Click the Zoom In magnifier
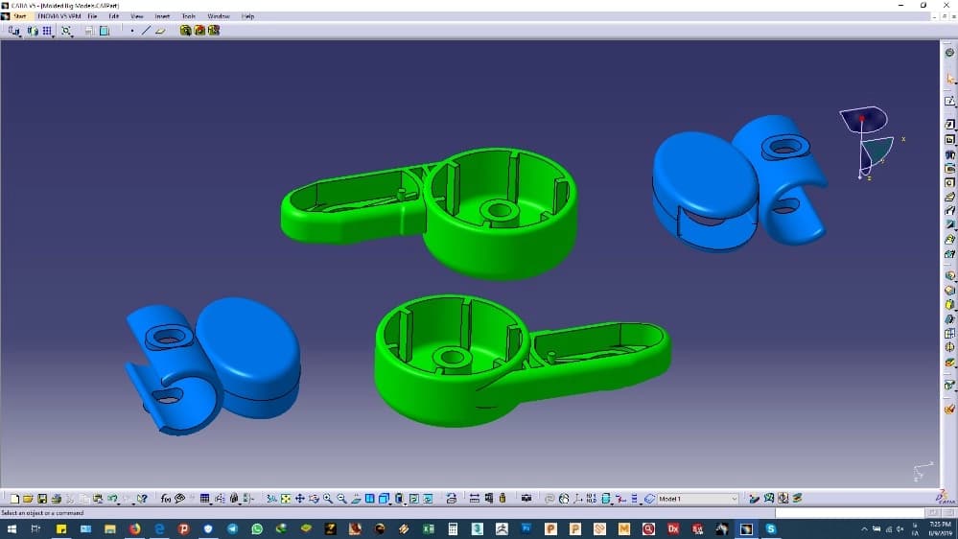 point(328,499)
